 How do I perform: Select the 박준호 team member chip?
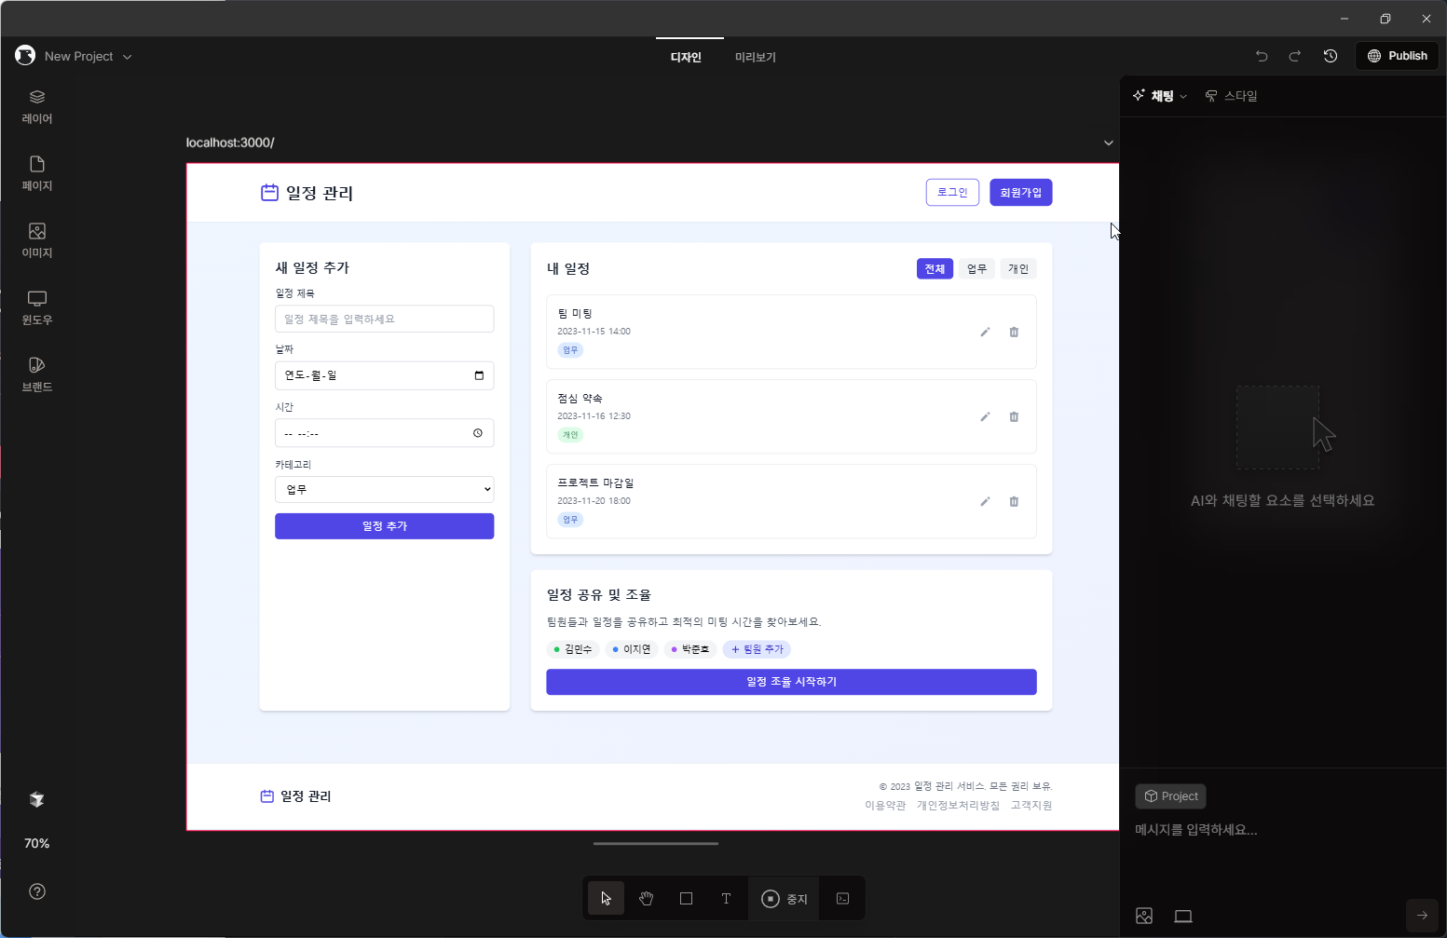click(x=690, y=649)
